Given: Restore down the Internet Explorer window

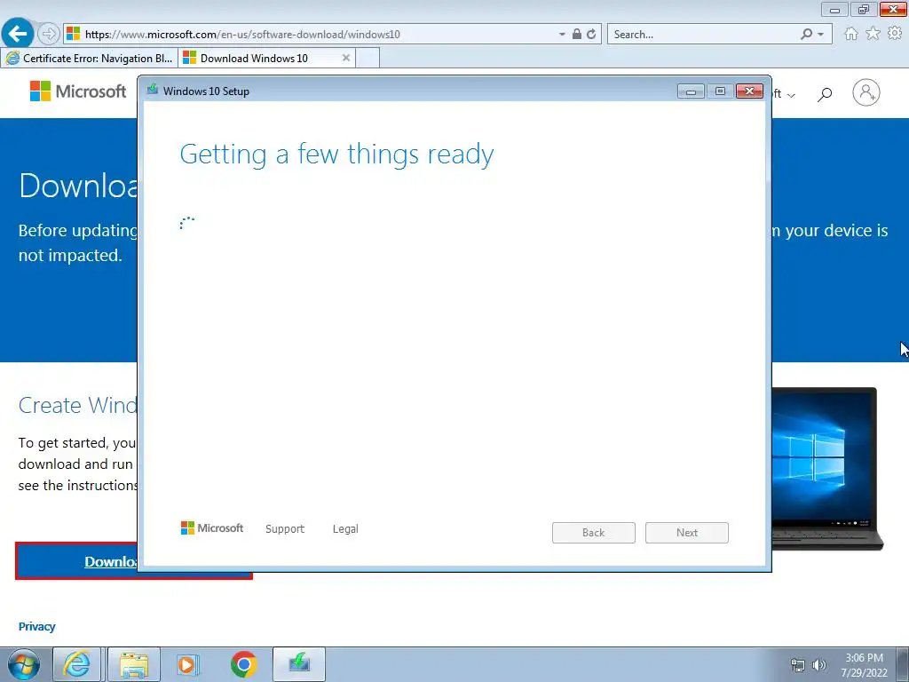Looking at the screenshot, I should (x=864, y=9).
